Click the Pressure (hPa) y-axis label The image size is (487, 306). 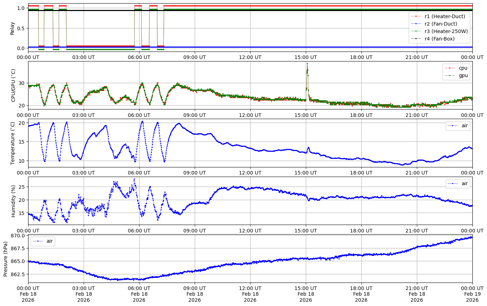(x=6, y=258)
